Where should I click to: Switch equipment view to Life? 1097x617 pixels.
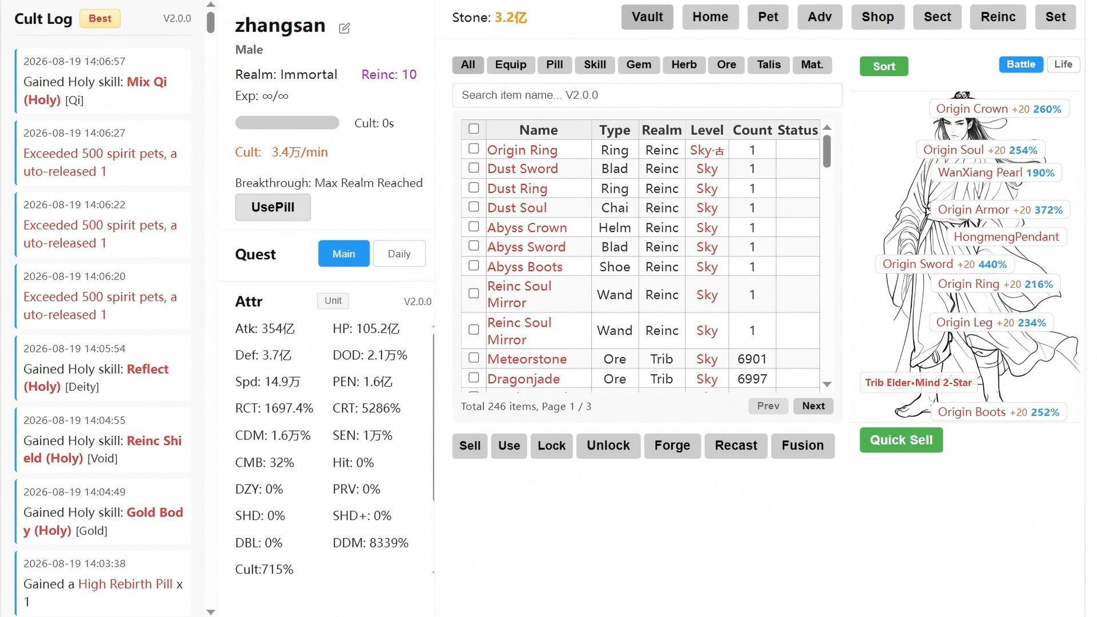1063,64
